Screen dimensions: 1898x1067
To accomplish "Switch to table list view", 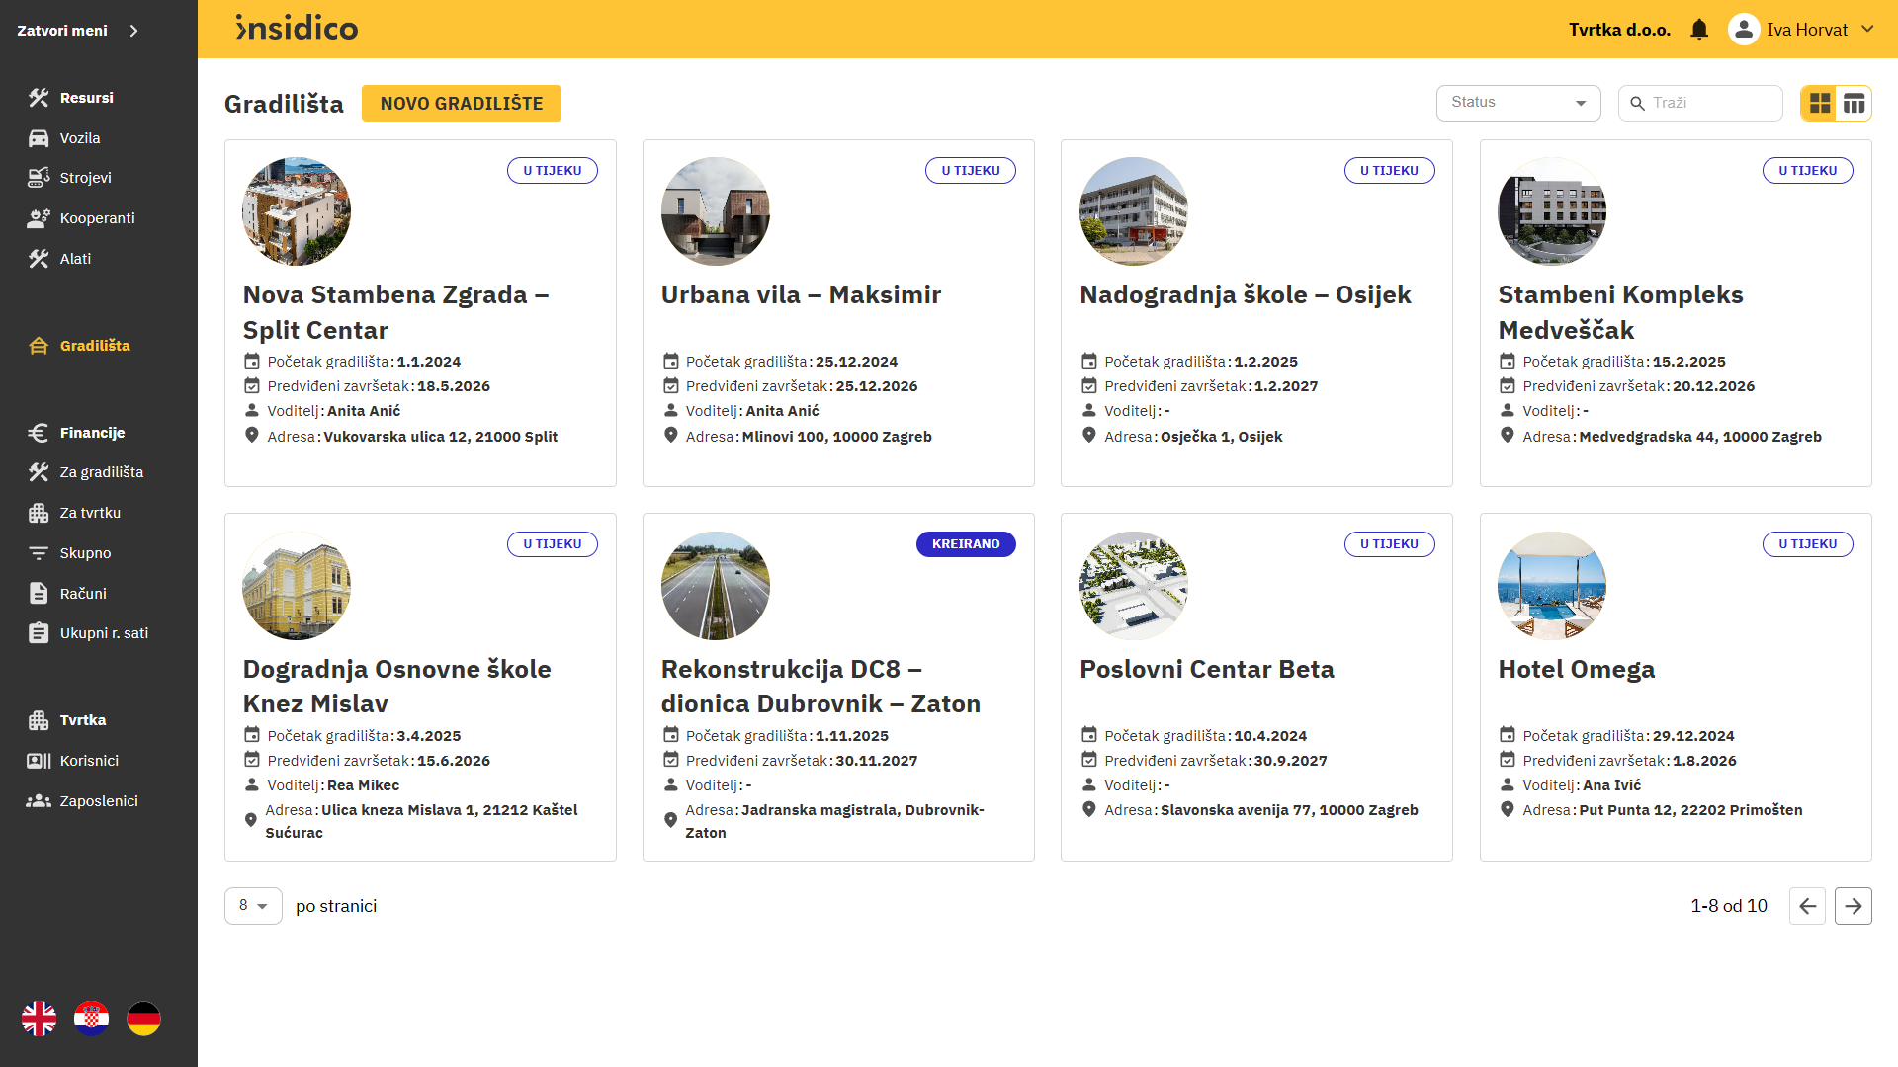I will click(x=1854, y=103).
